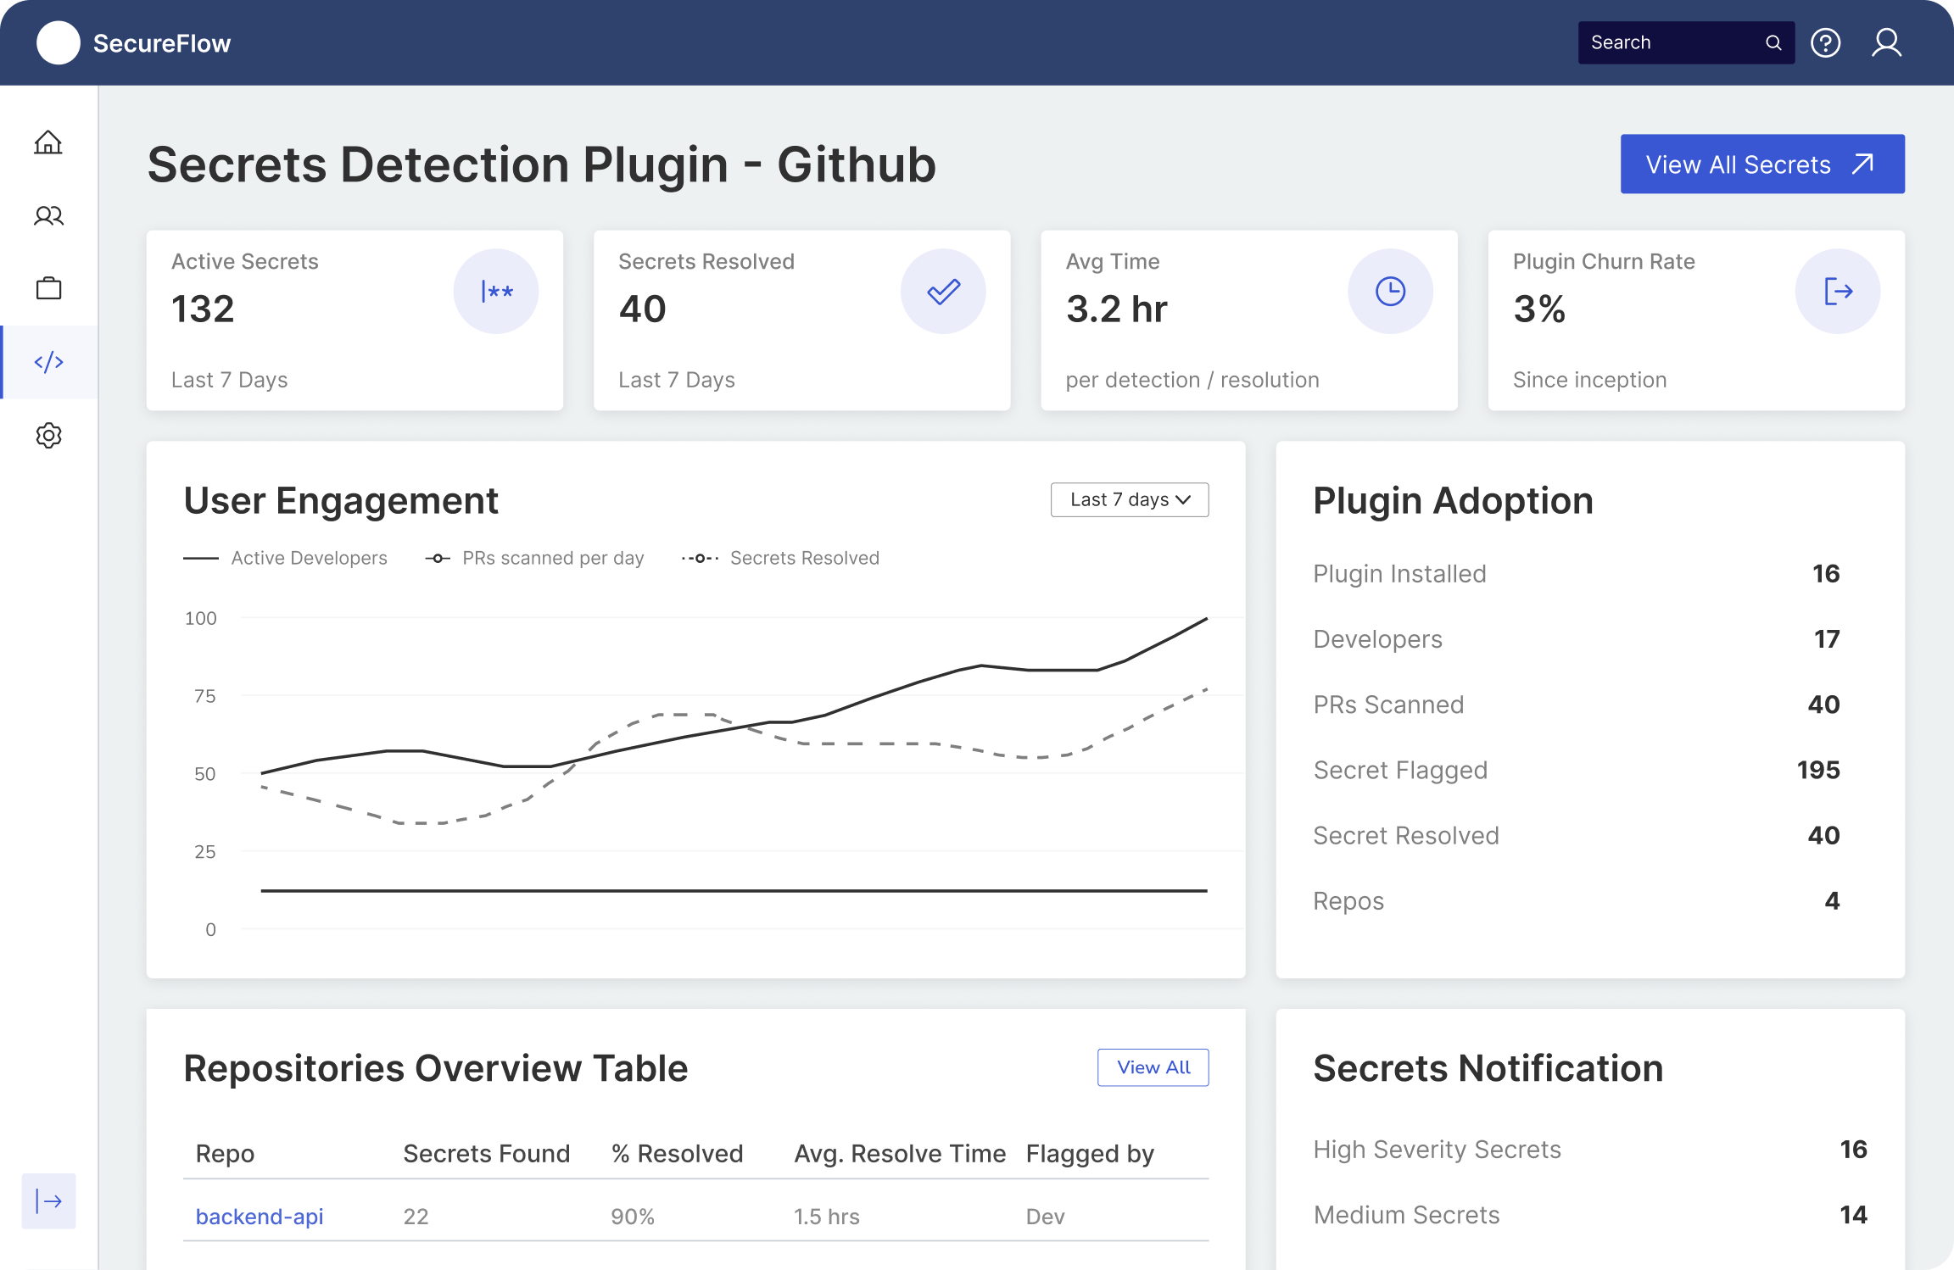
Task: Select the Home icon in sidebar
Action: [48, 142]
